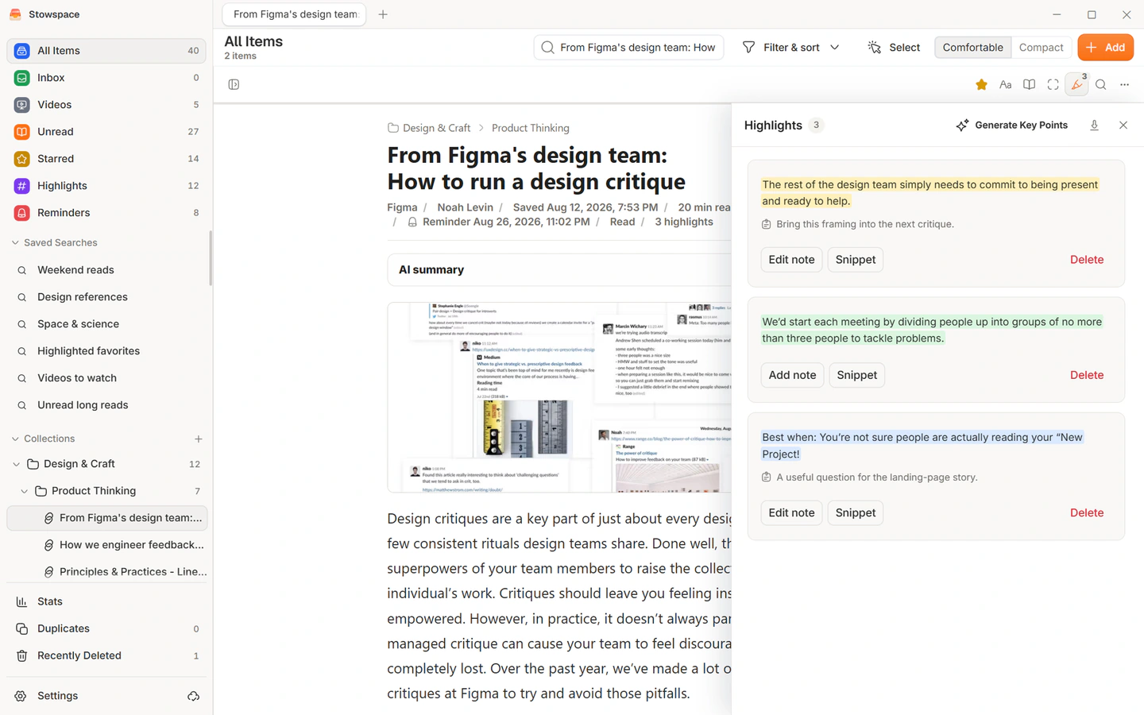Viewport: 1144px width, 715px height.
Task: Search within article magnifier icon
Action: point(1100,84)
